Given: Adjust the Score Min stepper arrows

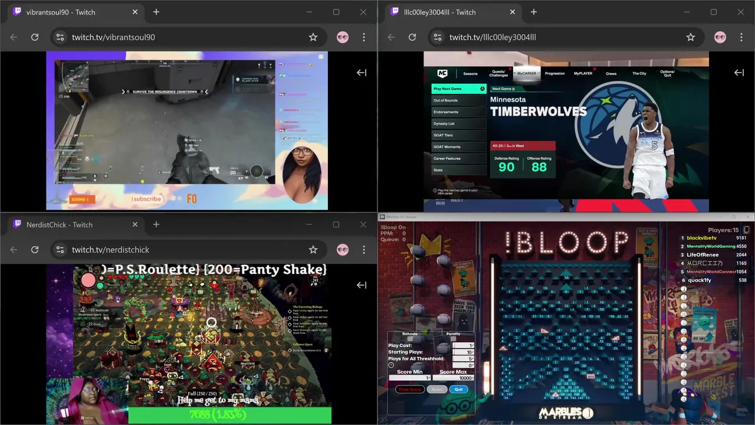Looking at the screenshot, I should click(x=429, y=378).
